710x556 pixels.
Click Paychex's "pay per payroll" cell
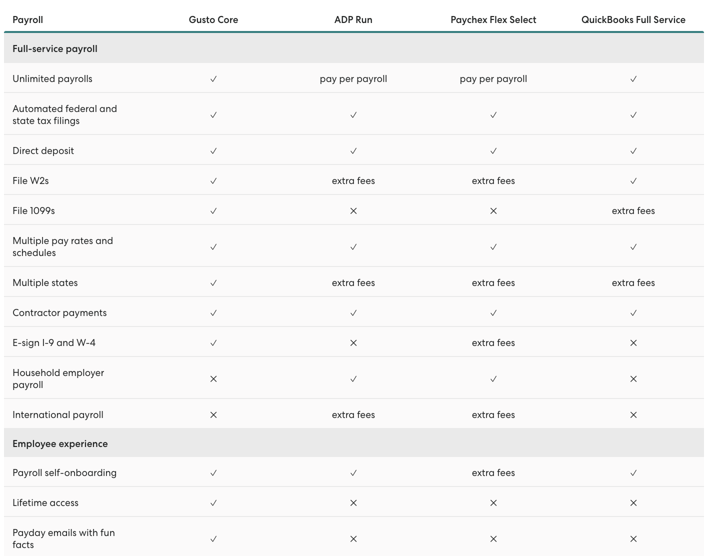493,79
